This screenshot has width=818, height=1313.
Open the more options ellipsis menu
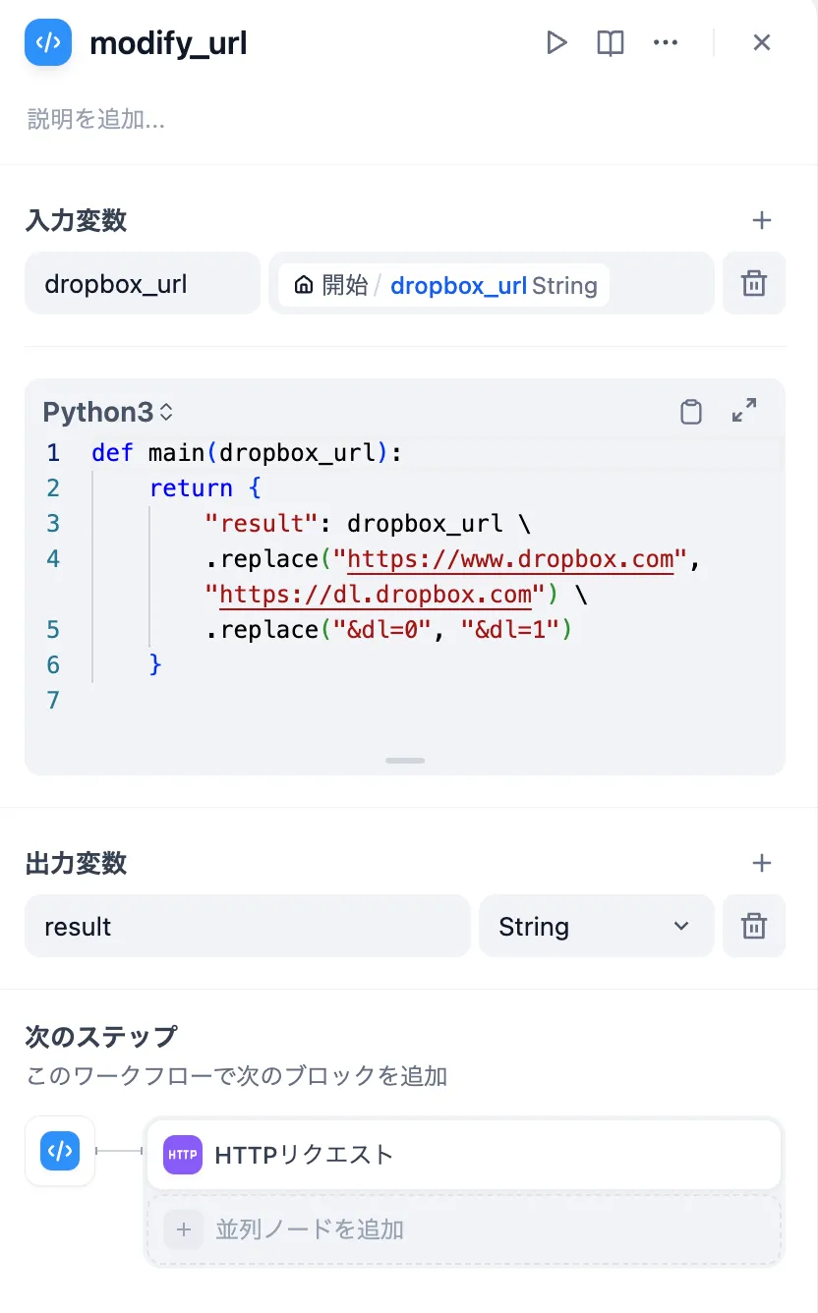coord(666,42)
